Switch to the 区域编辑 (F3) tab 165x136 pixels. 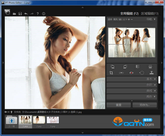(x=150, y=14)
